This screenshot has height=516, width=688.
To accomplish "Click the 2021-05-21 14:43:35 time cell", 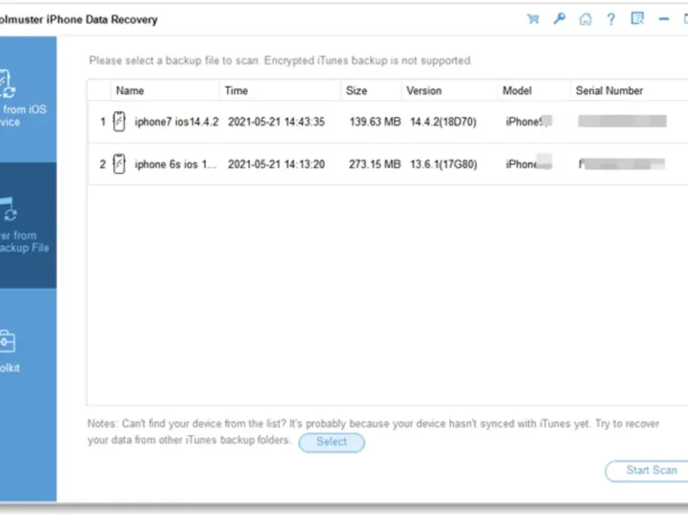I will pos(276,121).
